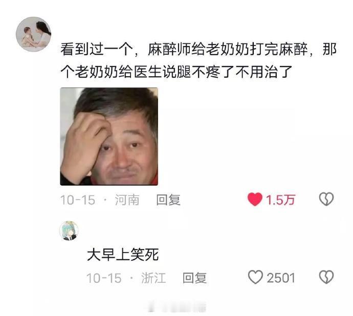
Task: Select the reply text "大早上笑死"
Action: (123, 255)
